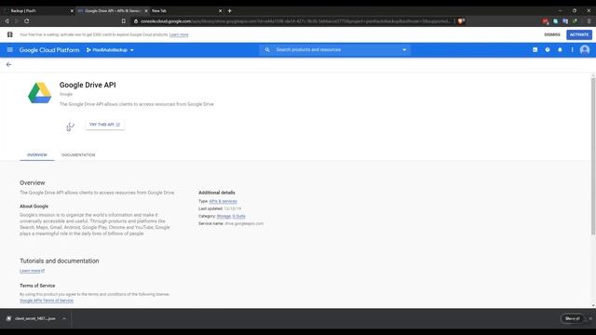Dismiss the free trial banner
Viewport: 596px width, 335px height.
point(552,34)
